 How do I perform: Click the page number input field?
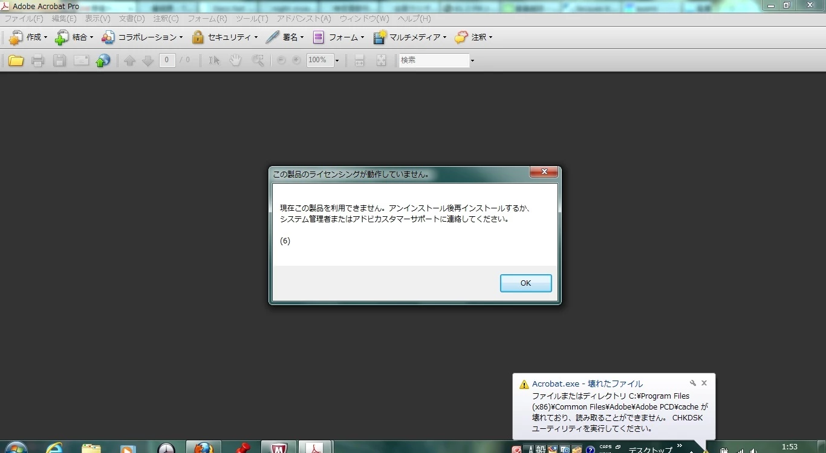(x=167, y=60)
